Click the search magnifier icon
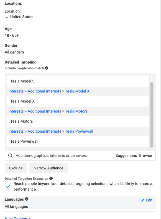 [11, 155]
